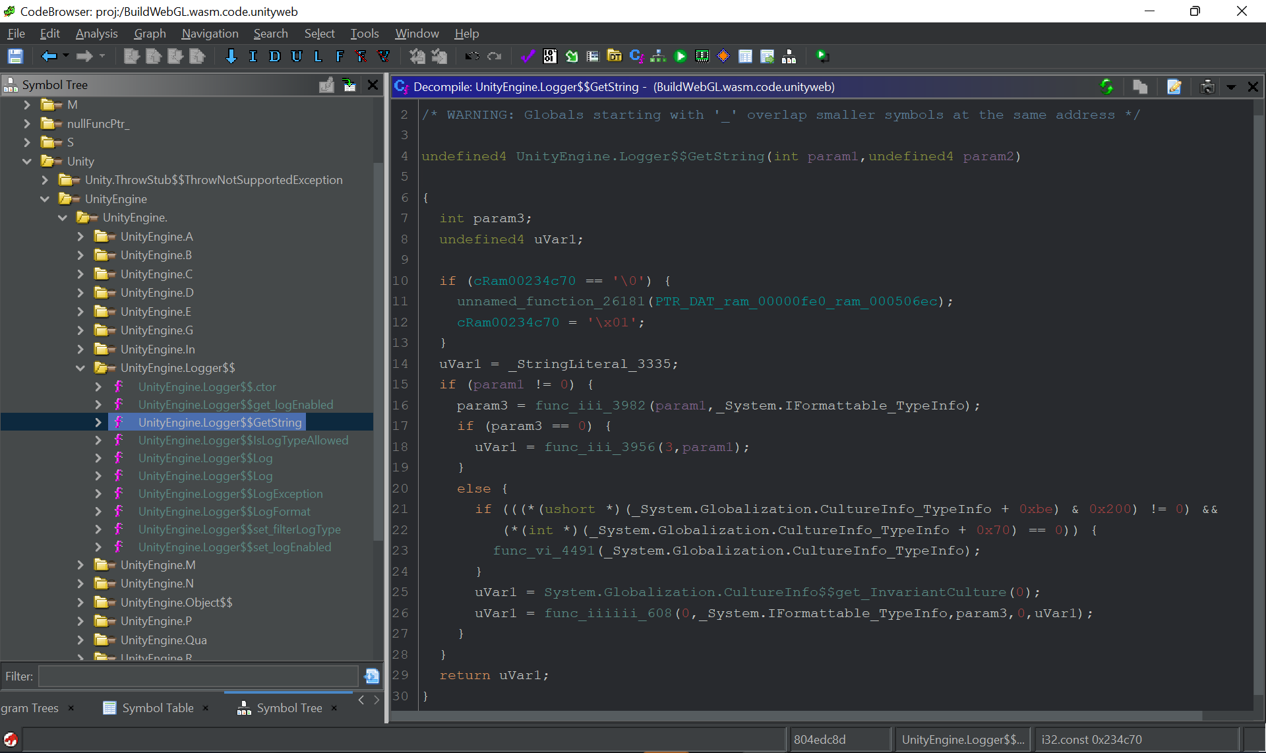This screenshot has height=753, width=1266.
Task: Expand the nullFuncPtr_ folder
Action: tap(27, 124)
